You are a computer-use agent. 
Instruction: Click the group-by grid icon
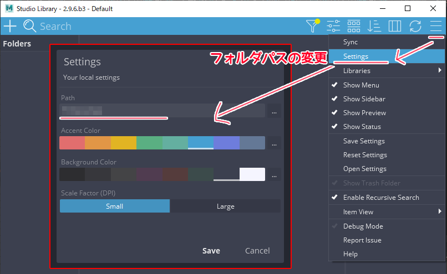point(354,26)
